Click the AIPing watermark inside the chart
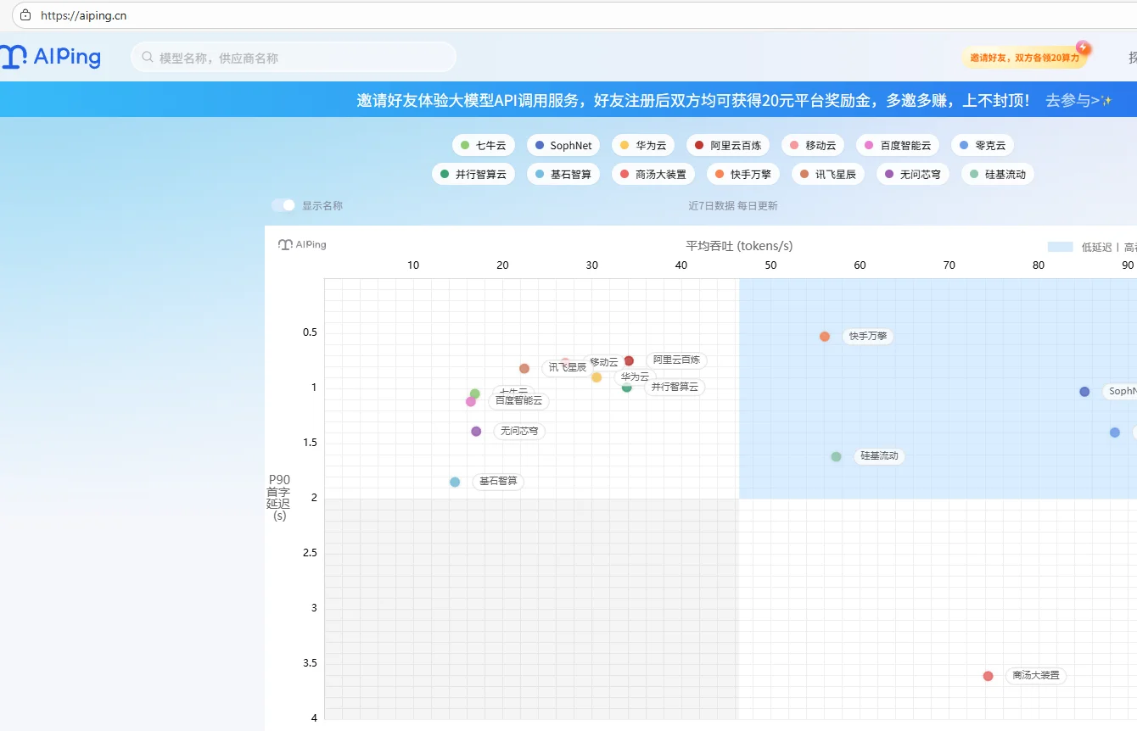This screenshot has width=1137, height=731. [x=303, y=244]
